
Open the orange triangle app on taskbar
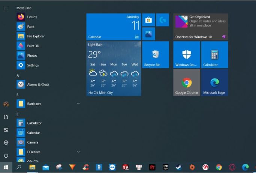72,167
